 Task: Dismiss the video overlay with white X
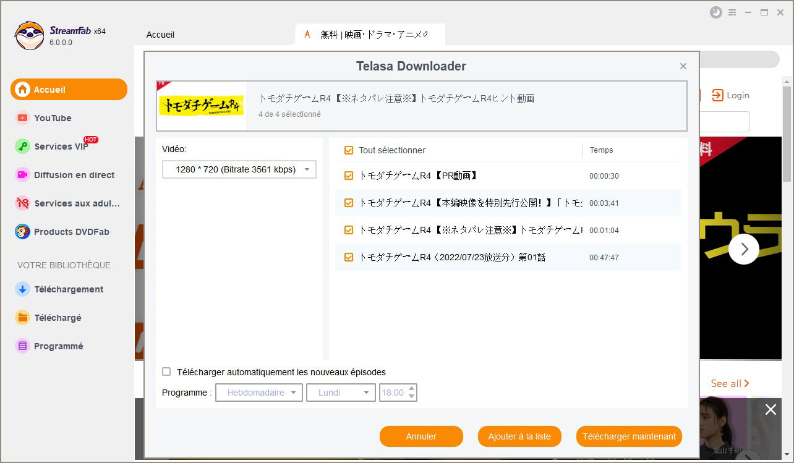click(x=771, y=409)
